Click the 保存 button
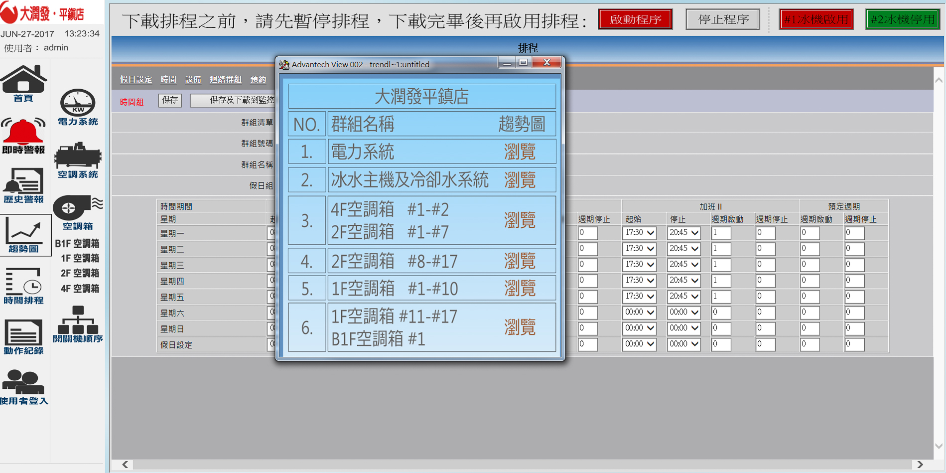Screen dimensions: 946x473 click(x=170, y=100)
